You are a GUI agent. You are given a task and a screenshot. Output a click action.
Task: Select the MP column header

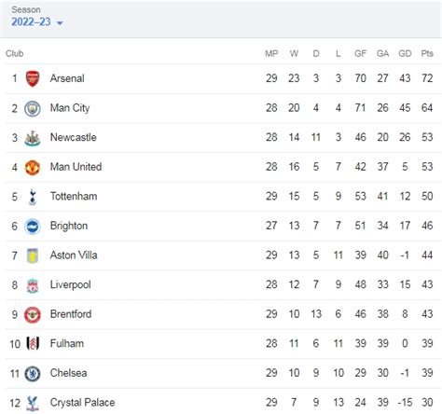click(x=271, y=53)
